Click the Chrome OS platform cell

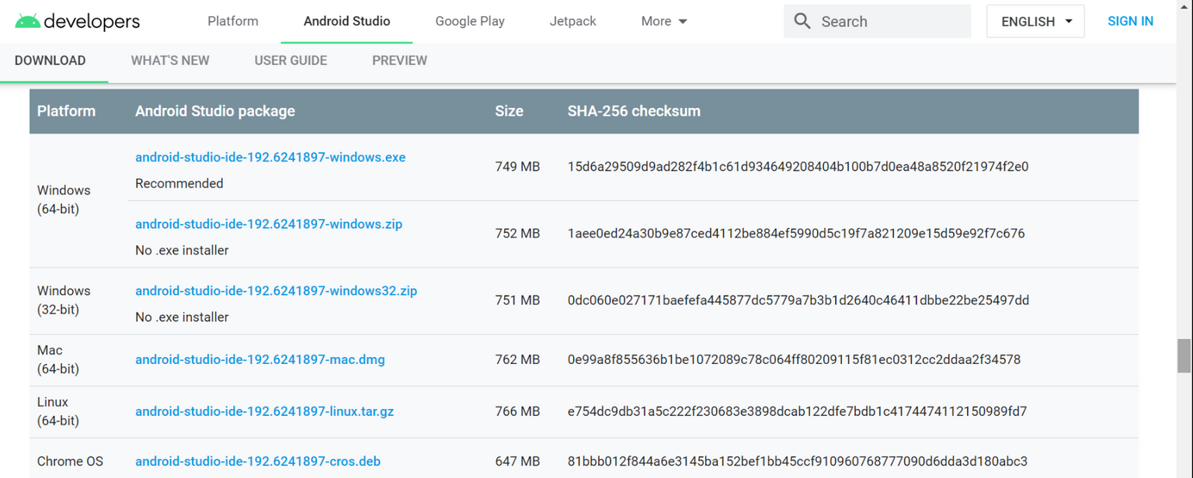pyautogui.click(x=70, y=462)
